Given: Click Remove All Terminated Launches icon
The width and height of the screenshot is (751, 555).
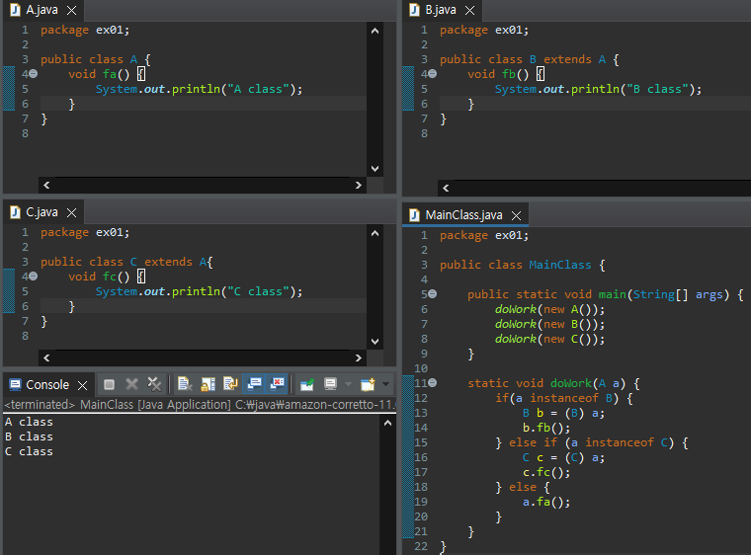Looking at the screenshot, I should pyautogui.click(x=154, y=384).
